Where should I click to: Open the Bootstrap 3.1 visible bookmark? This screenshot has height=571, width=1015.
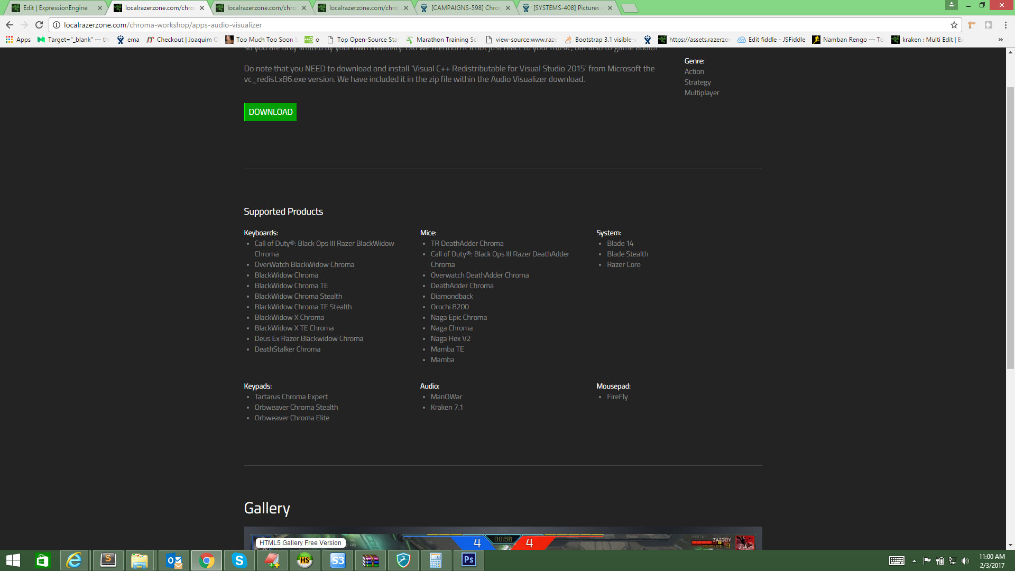(x=600, y=40)
